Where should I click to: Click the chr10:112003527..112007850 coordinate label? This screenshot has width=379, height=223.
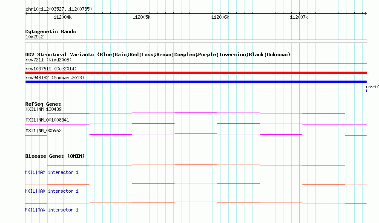pyautogui.click(x=59, y=9)
